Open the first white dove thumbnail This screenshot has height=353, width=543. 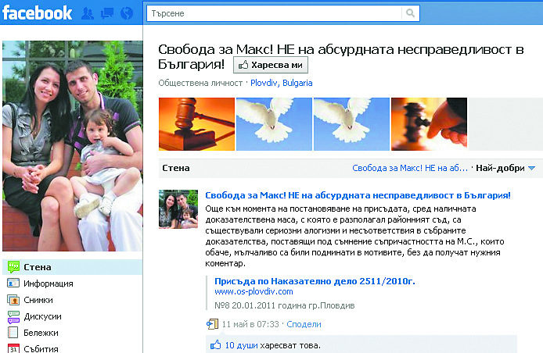tap(274, 124)
